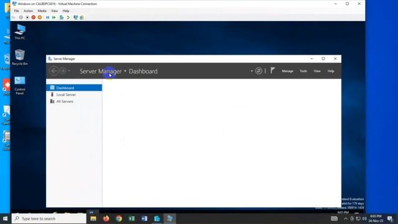
Task: Click the network tray icon
Action: [358, 218]
